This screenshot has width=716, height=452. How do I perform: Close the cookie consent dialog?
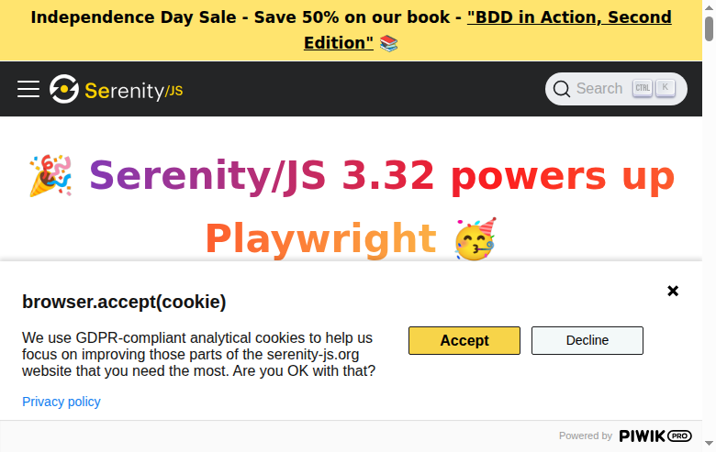pyautogui.click(x=673, y=291)
